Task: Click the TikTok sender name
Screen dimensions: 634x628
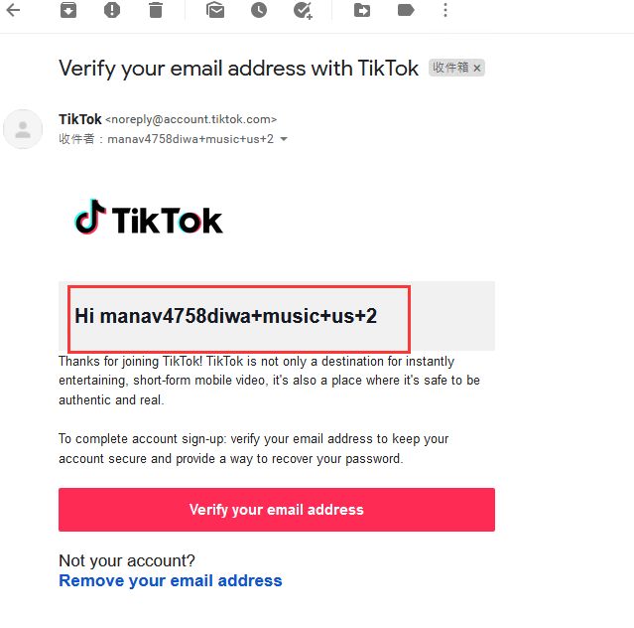Action: 80,119
